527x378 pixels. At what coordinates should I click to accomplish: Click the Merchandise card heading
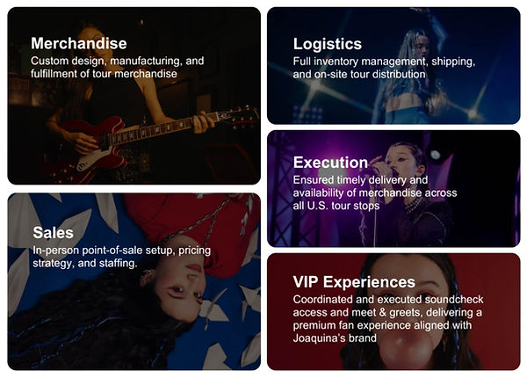pos(79,43)
